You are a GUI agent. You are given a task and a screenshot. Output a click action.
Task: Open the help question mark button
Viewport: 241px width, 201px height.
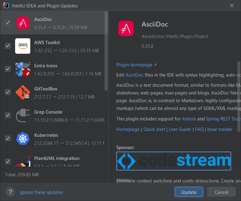(x=10, y=192)
